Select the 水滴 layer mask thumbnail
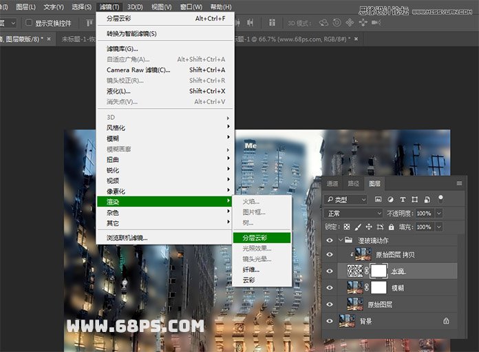This screenshot has width=479, height=352. [379, 271]
